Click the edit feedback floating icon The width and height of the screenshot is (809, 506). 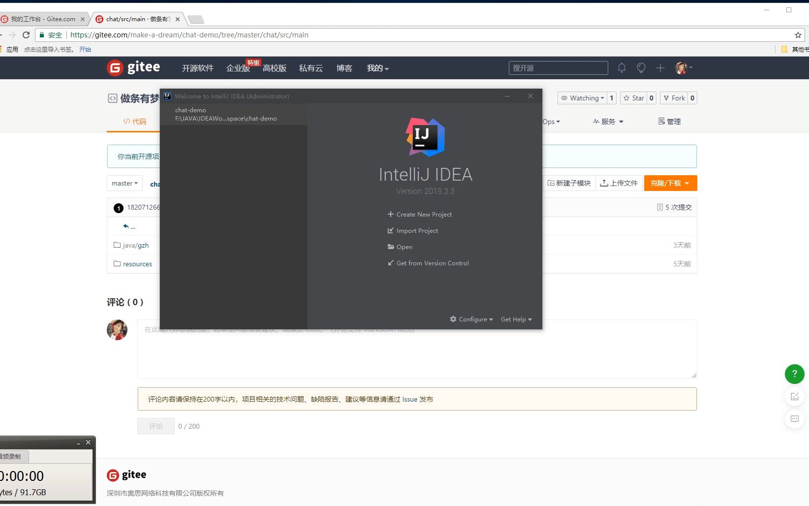click(794, 397)
